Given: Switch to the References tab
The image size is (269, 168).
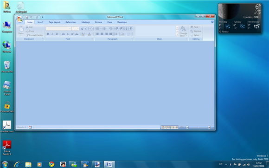Looking at the screenshot, I should coord(71,22).
